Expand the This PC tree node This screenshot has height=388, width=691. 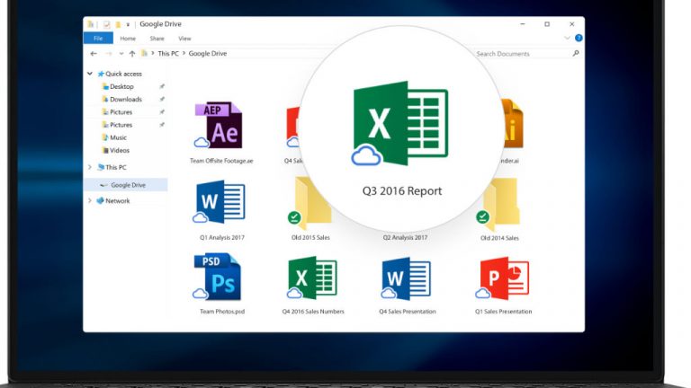(90, 167)
